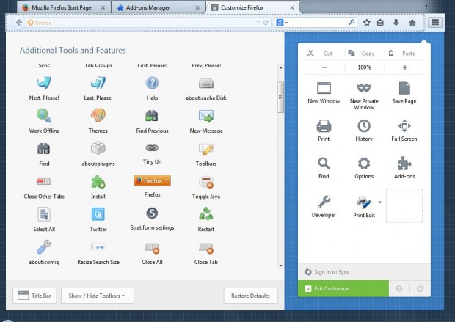Screen dimensions: 455x322
Task: Click Sign in to Sync
Action: (x=332, y=272)
